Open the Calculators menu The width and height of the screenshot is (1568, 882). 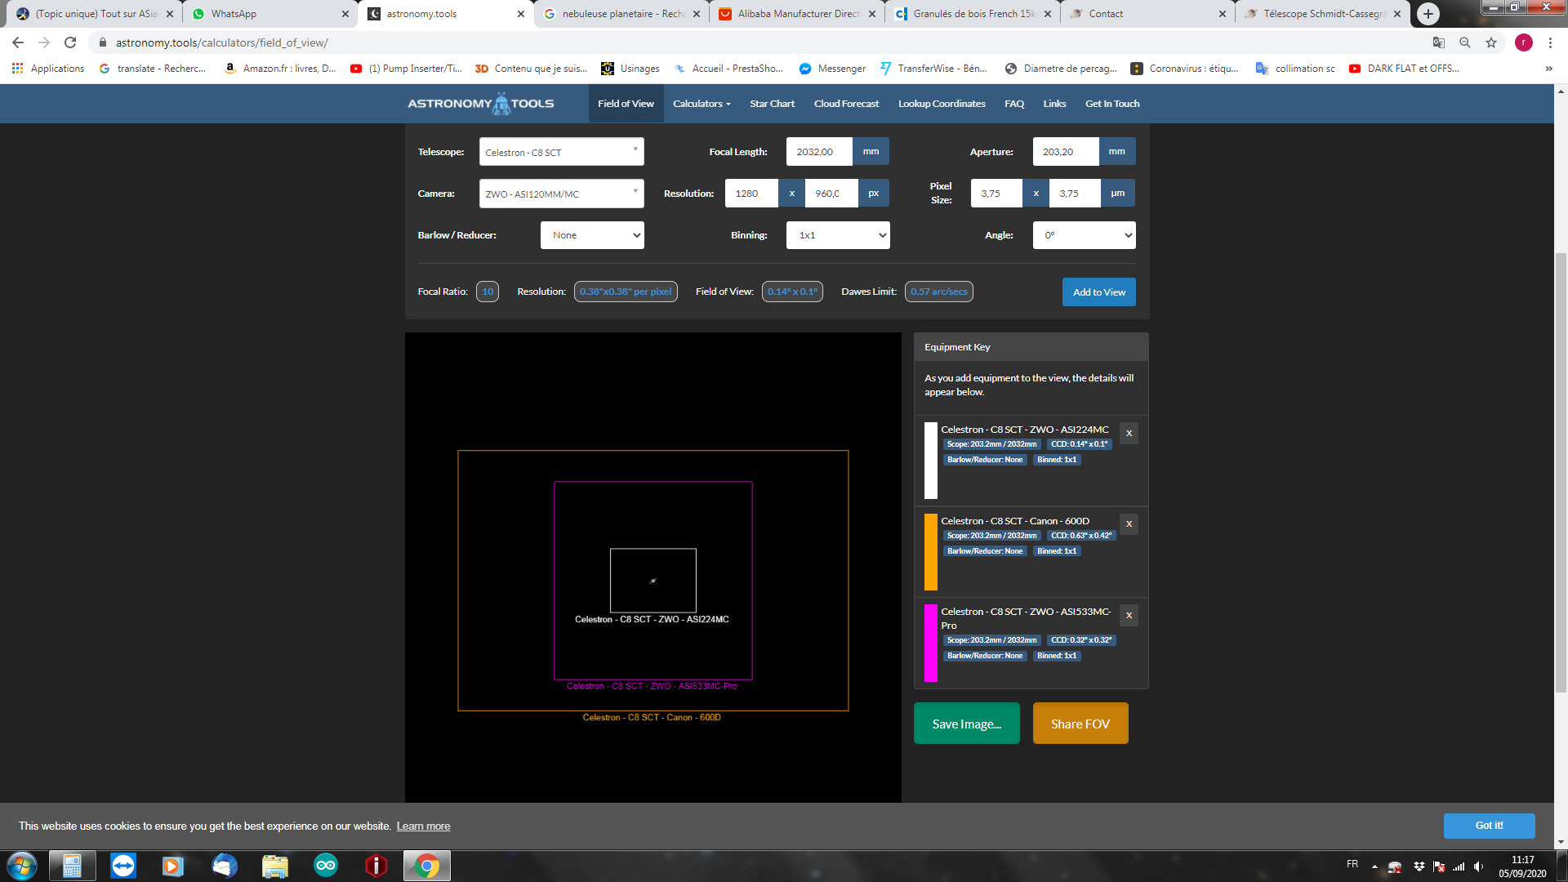(x=702, y=104)
